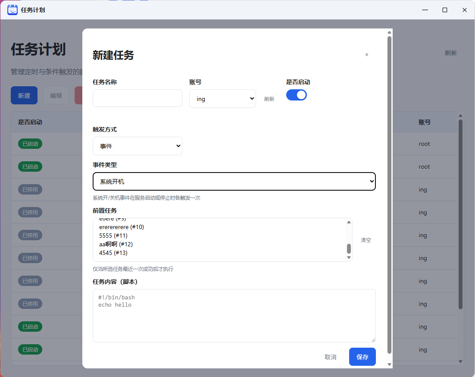Click the 新建 button behind the dialog

24,95
